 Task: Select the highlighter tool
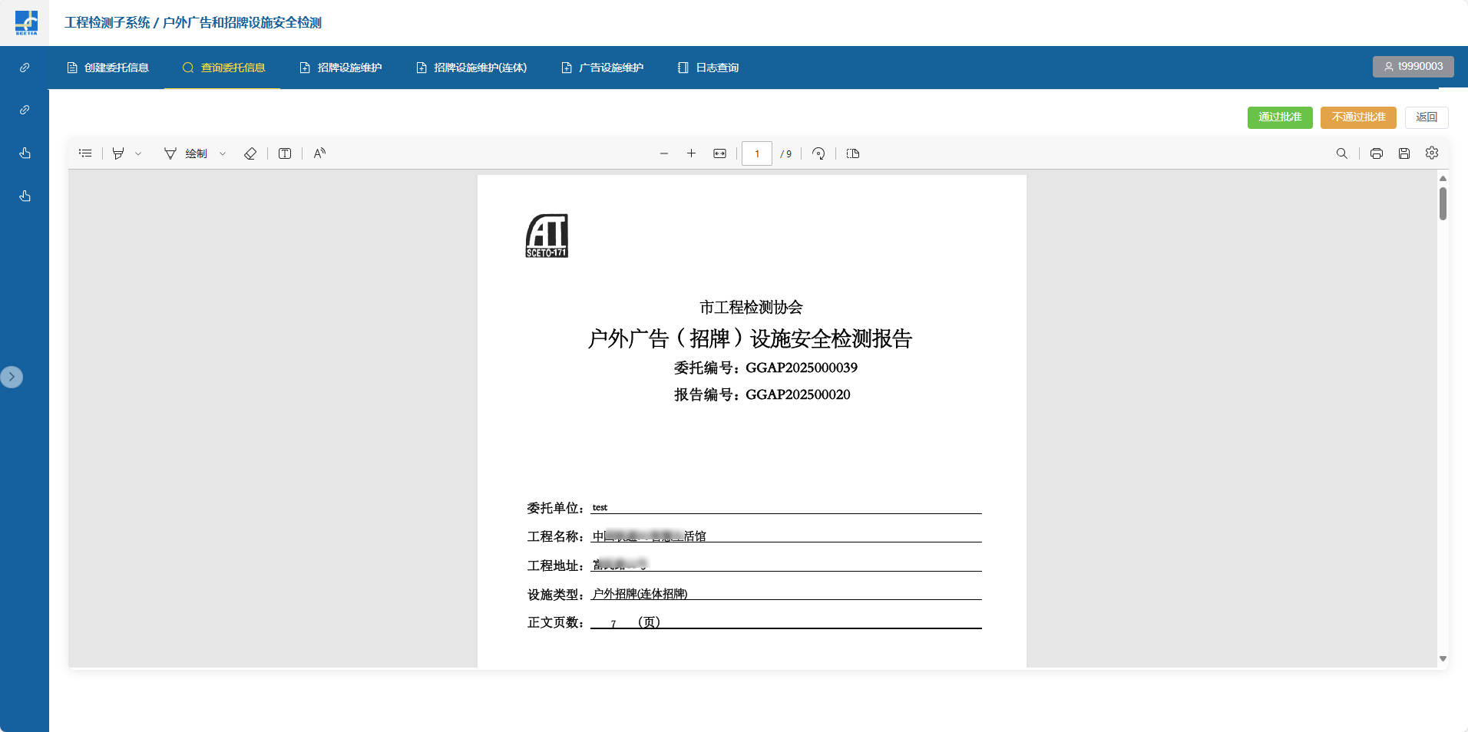(118, 153)
